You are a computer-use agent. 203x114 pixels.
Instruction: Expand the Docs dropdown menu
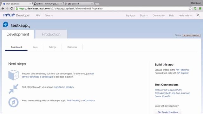pyautogui.click(x=144, y=16)
